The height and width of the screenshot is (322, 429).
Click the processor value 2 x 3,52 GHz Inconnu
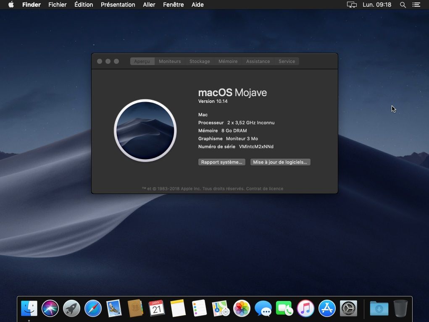click(x=251, y=123)
